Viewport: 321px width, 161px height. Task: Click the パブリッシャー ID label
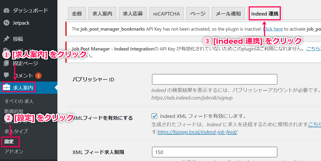[93, 79]
